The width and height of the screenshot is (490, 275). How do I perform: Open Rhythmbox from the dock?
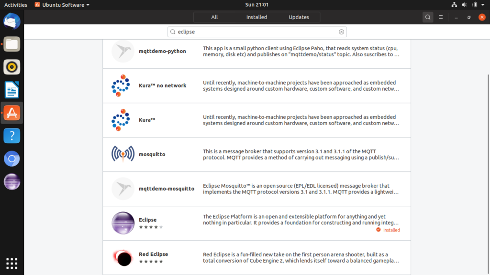(x=12, y=67)
